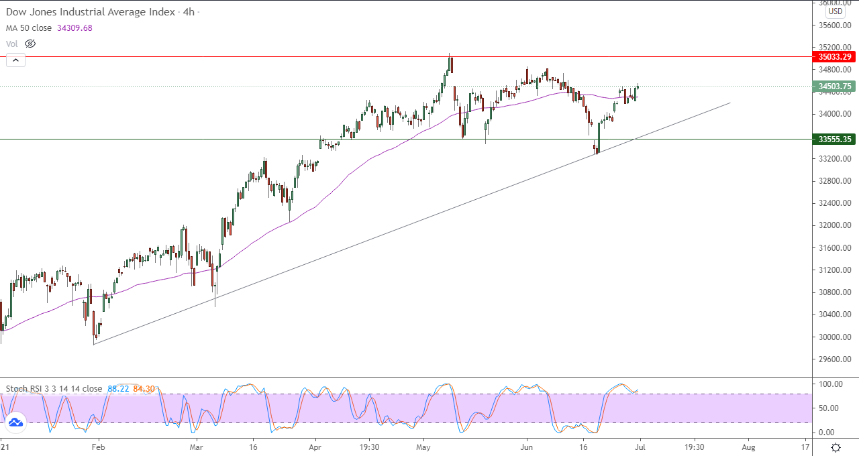
Task: Click the TradingView cloud logo icon
Action: click(15, 422)
